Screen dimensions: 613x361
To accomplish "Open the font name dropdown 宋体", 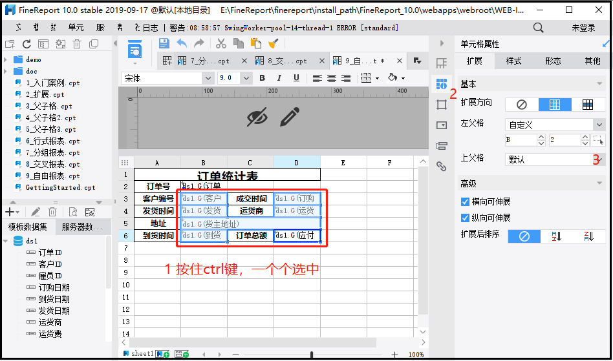I will (x=208, y=78).
